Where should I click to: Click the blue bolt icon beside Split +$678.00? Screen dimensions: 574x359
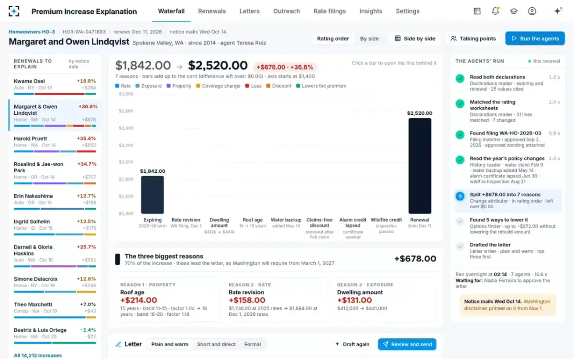pos(460,196)
